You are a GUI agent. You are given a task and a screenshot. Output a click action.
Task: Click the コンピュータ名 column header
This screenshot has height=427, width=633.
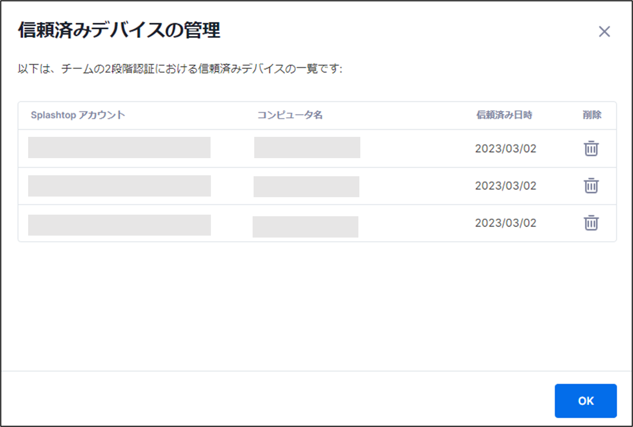[x=290, y=115]
